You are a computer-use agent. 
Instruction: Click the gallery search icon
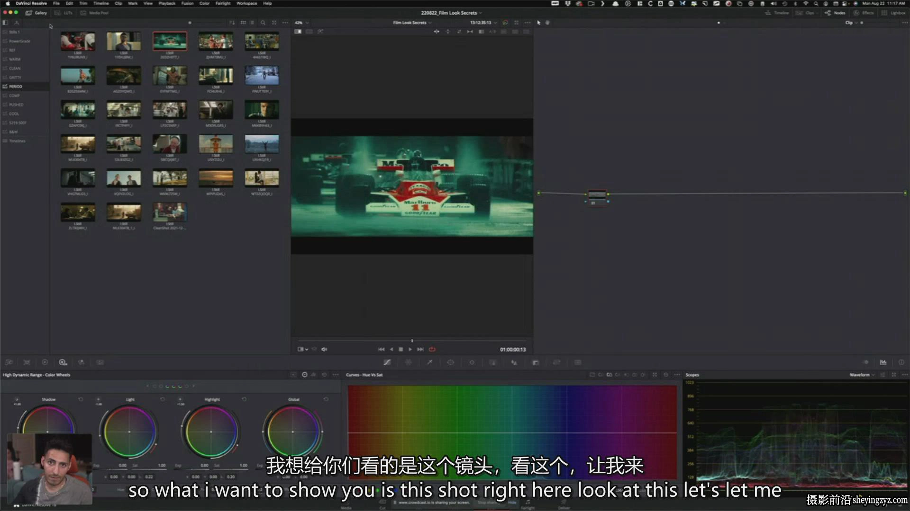[263, 23]
